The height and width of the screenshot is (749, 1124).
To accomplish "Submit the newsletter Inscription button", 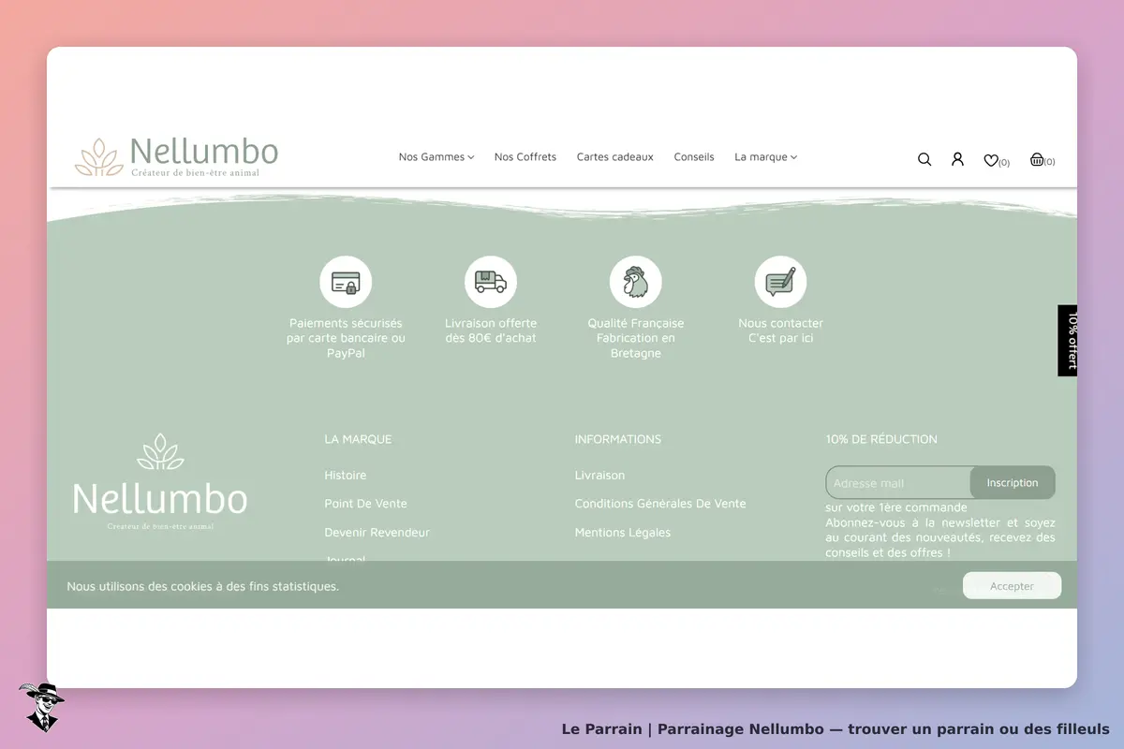I will pyautogui.click(x=1013, y=483).
